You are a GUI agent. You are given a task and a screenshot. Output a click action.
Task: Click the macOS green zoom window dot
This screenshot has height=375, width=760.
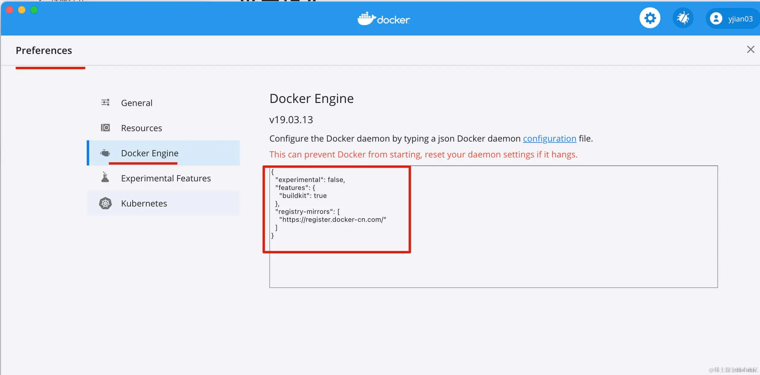[x=34, y=10]
